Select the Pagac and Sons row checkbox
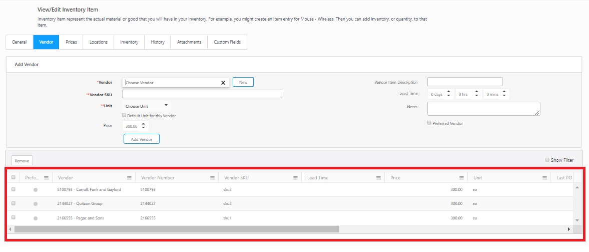 coord(14,217)
